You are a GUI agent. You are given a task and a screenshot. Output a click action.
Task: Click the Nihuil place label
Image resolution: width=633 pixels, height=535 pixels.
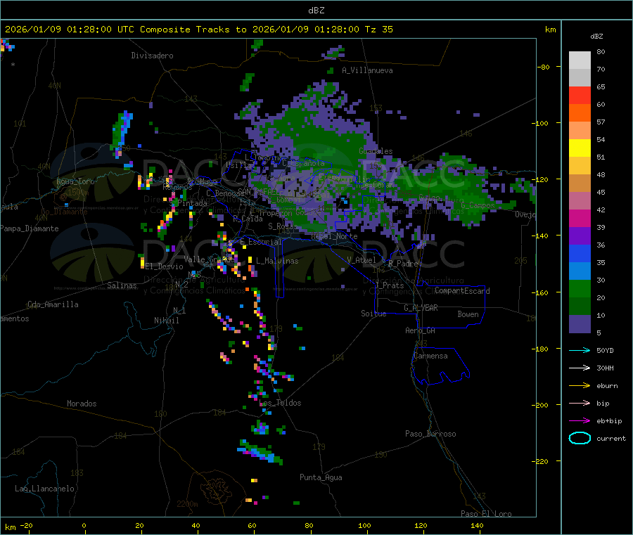click(x=167, y=321)
